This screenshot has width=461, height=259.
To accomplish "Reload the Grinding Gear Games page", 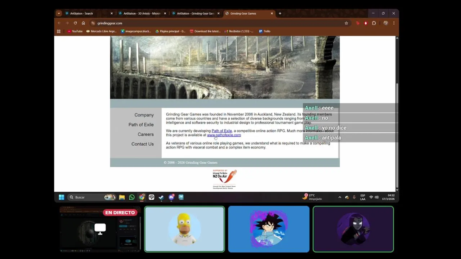I will (x=75, y=23).
